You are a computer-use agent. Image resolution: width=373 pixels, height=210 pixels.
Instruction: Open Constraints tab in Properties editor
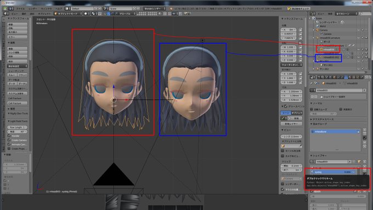click(338, 77)
